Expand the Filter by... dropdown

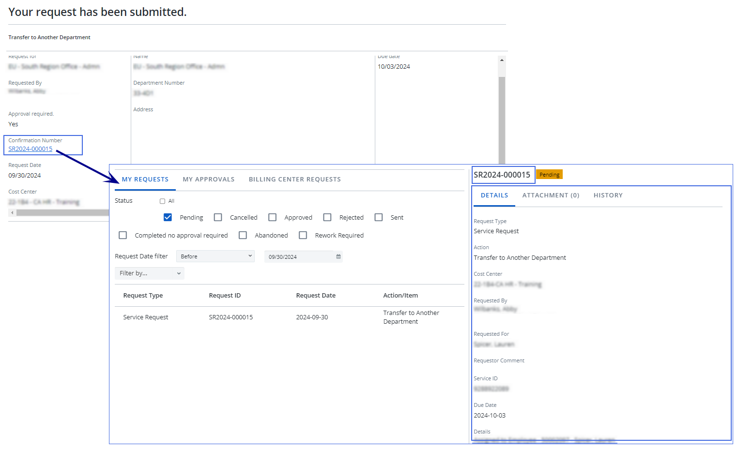(x=150, y=273)
